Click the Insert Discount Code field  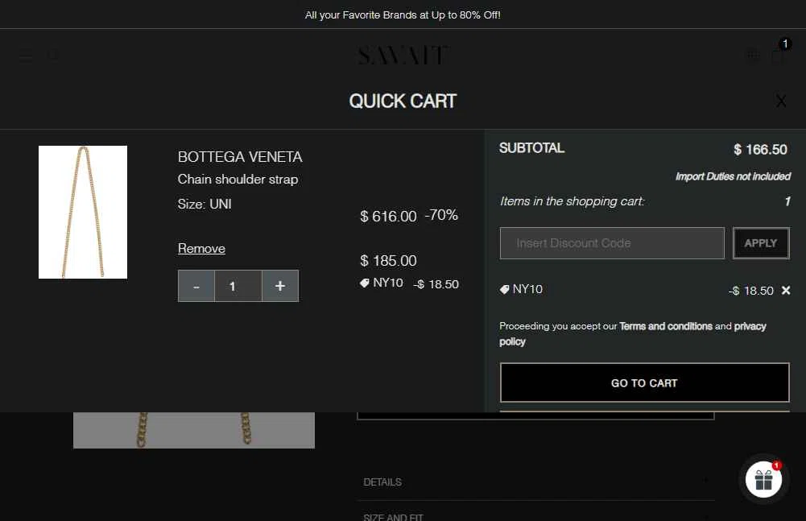pyautogui.click(x=612, y=243)
